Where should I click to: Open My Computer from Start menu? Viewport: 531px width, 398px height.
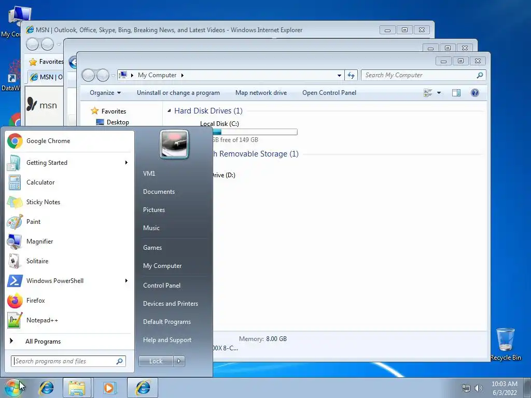coord(162,266)
